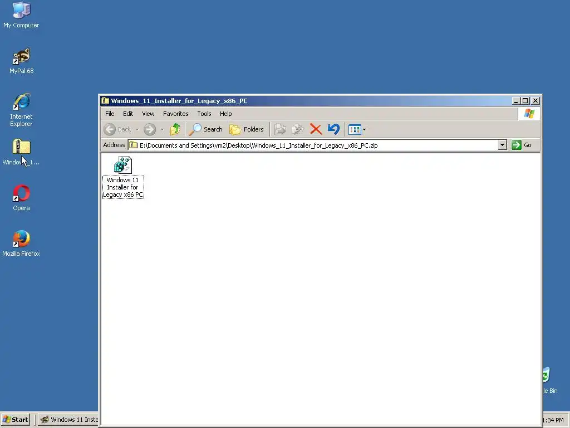Click the Forward navigation arrow
570x428 pixels.
tap(149, 129)
